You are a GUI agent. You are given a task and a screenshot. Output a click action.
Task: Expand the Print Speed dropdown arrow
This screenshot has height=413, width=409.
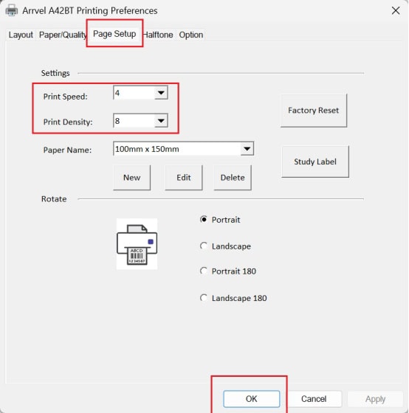(161, 93)
